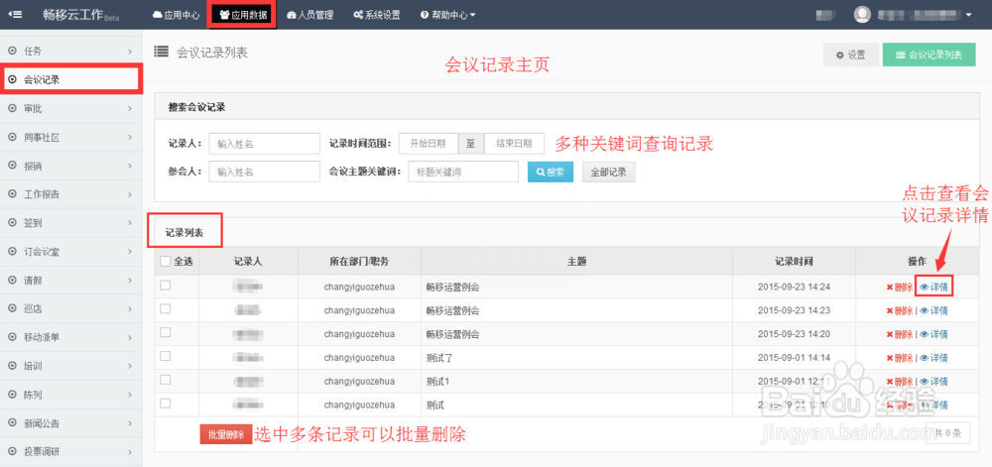992x467 pixels.
Task: Open 应用数据 in the top navigation
Action: (x=242, y=15)
